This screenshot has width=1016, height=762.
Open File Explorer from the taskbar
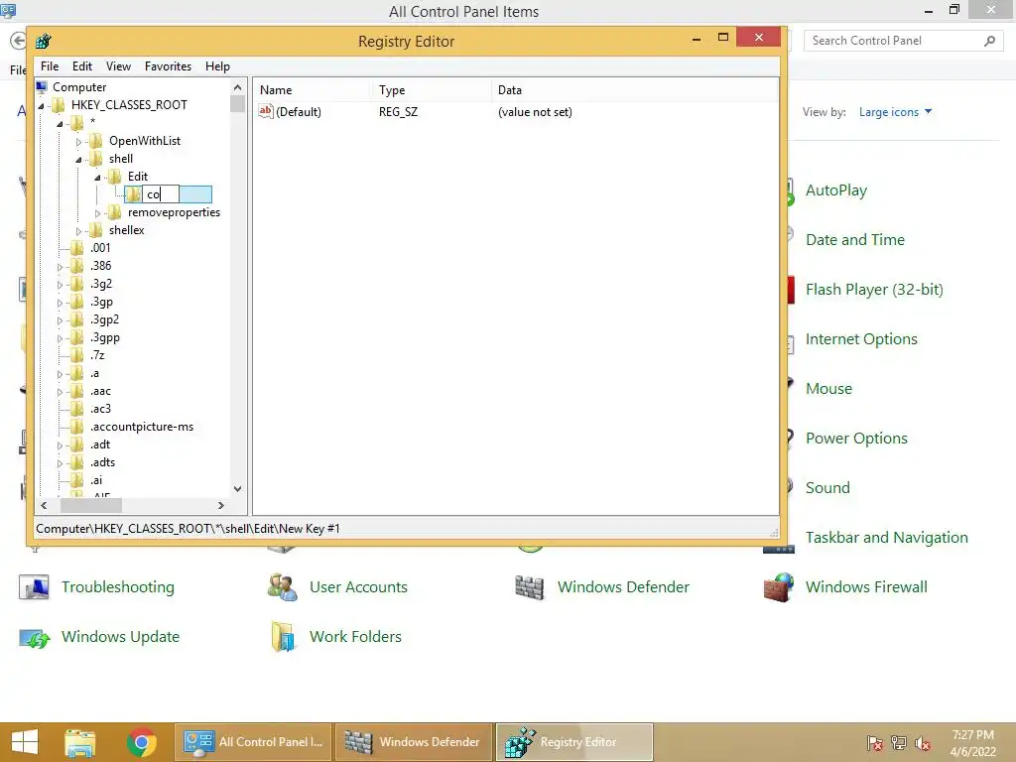point(80,742)
